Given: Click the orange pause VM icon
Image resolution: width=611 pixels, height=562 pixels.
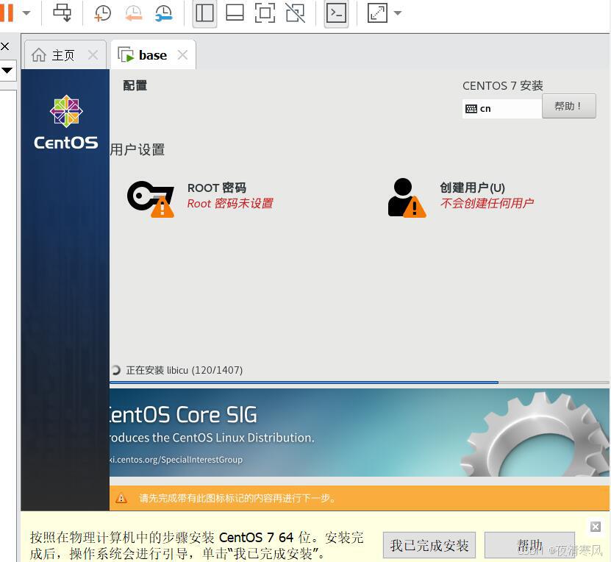Looking at the screenshot, I should click(x=6, y=13).
